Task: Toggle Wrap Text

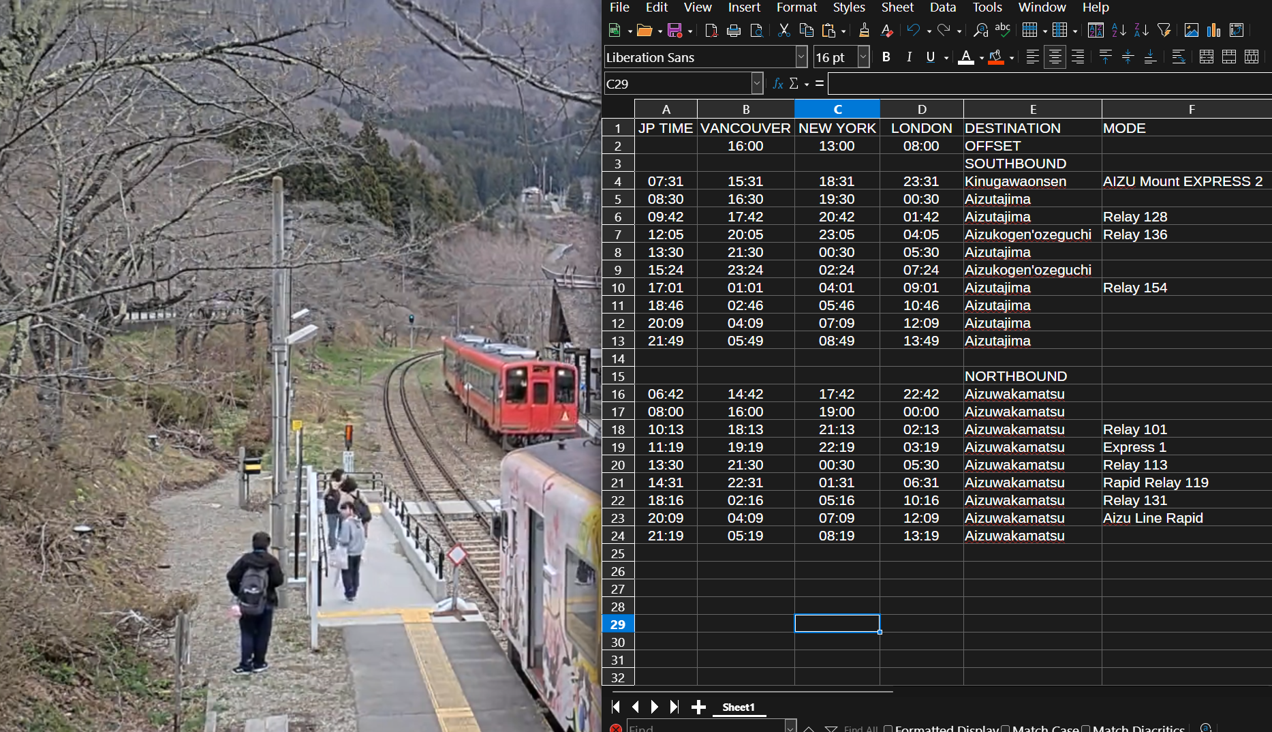Action: [1179, 57]
